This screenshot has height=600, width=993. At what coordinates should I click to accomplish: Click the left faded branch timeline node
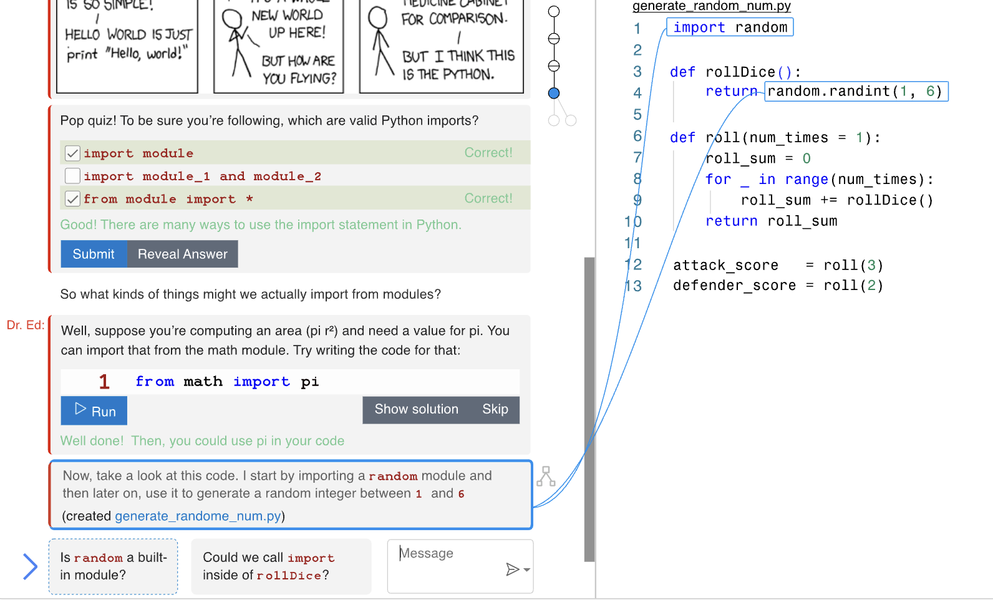(x=554, y=120)
